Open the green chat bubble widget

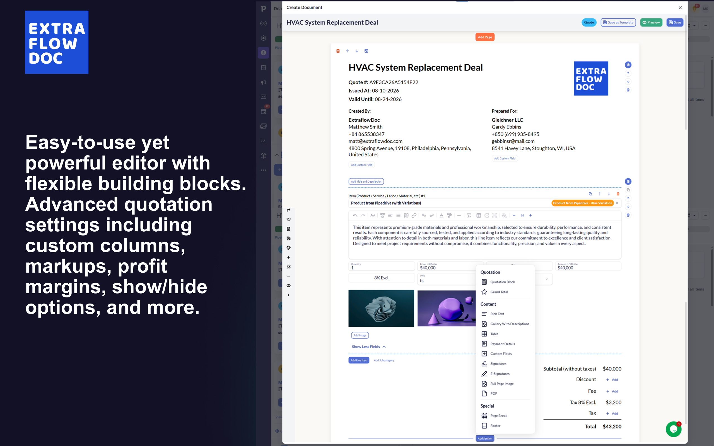(x=673, y=429)
